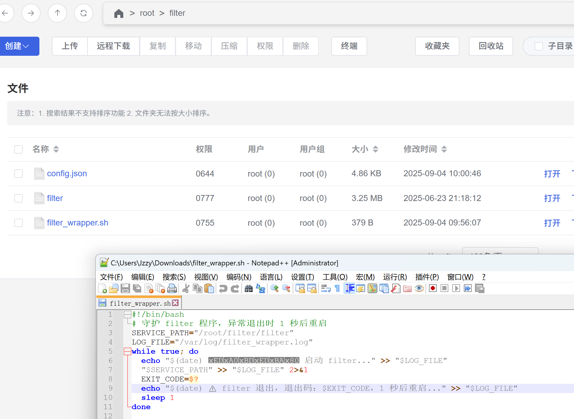Tick the select-all checkbox in the table header
574x419 pixels.
[x=19, y=149]
